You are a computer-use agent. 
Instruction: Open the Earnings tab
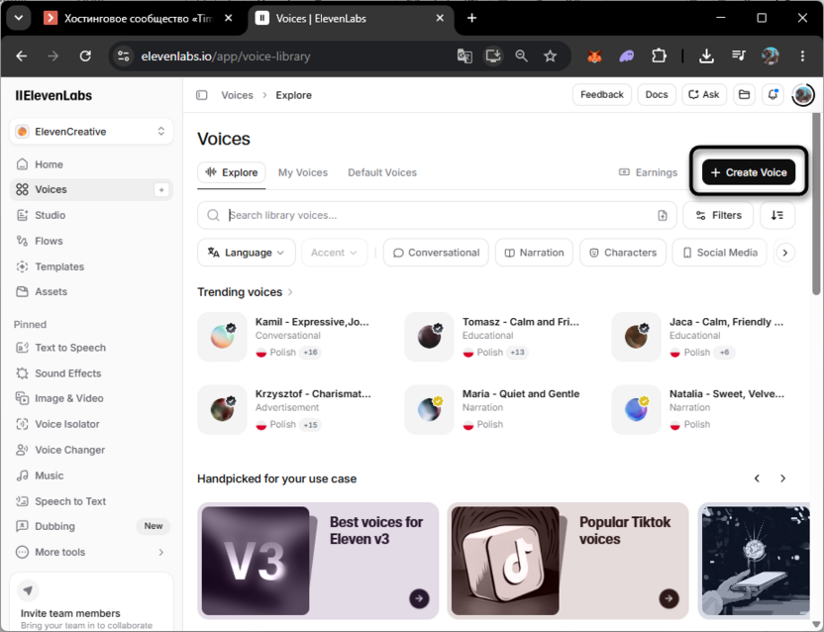point(649,172)
